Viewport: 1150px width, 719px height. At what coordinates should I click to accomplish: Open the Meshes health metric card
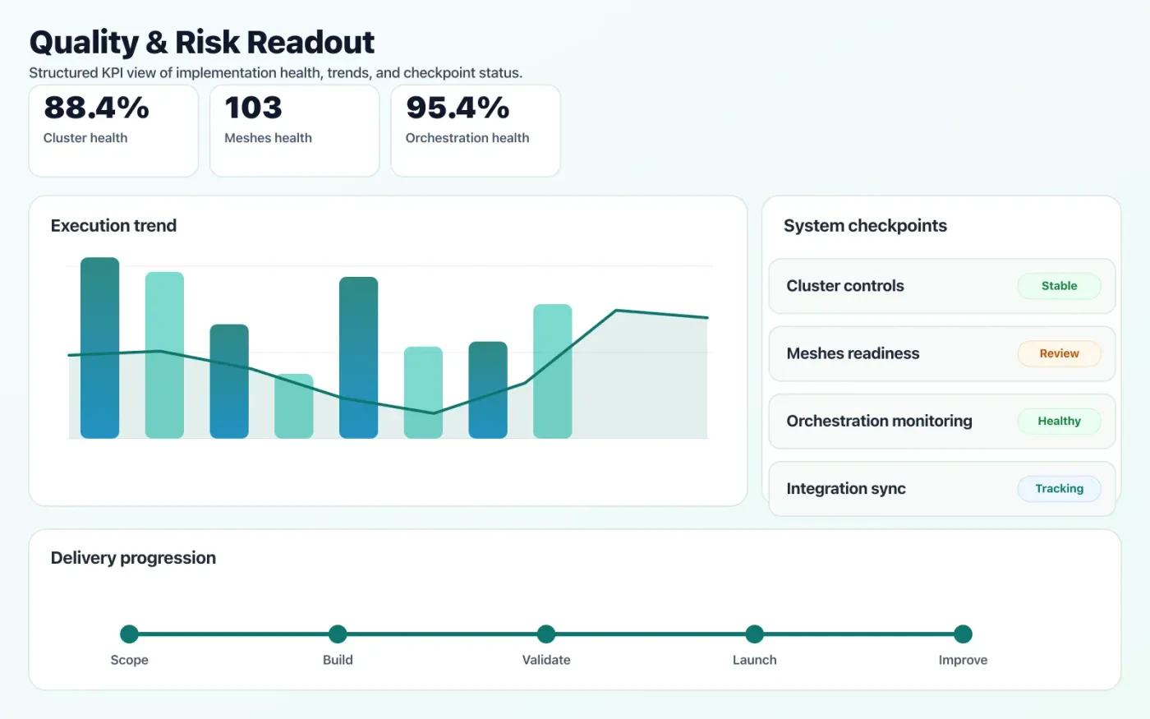tap(294, 130)
